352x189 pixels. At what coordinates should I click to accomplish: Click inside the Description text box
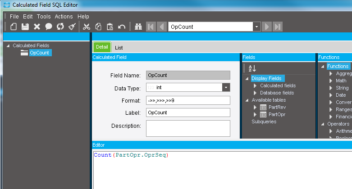point(188,128)
